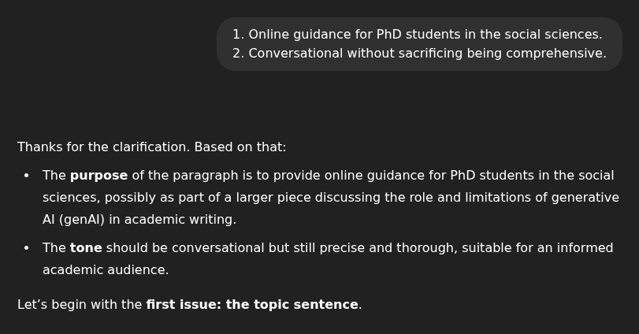Viewport: 639px width, 334px height.
Task: Click "Thanks for the clarification" text
Action: tap(103, 147)
